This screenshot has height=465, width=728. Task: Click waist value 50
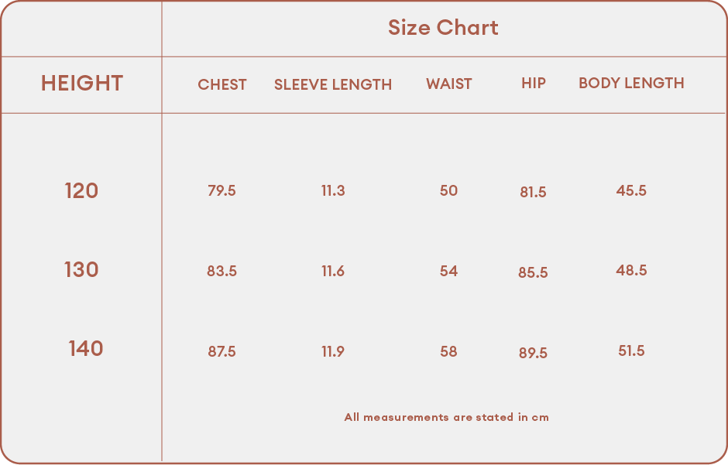(x=448, y=190)
